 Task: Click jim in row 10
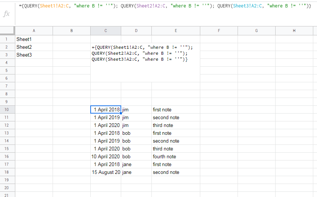click(x=136, y=109)
